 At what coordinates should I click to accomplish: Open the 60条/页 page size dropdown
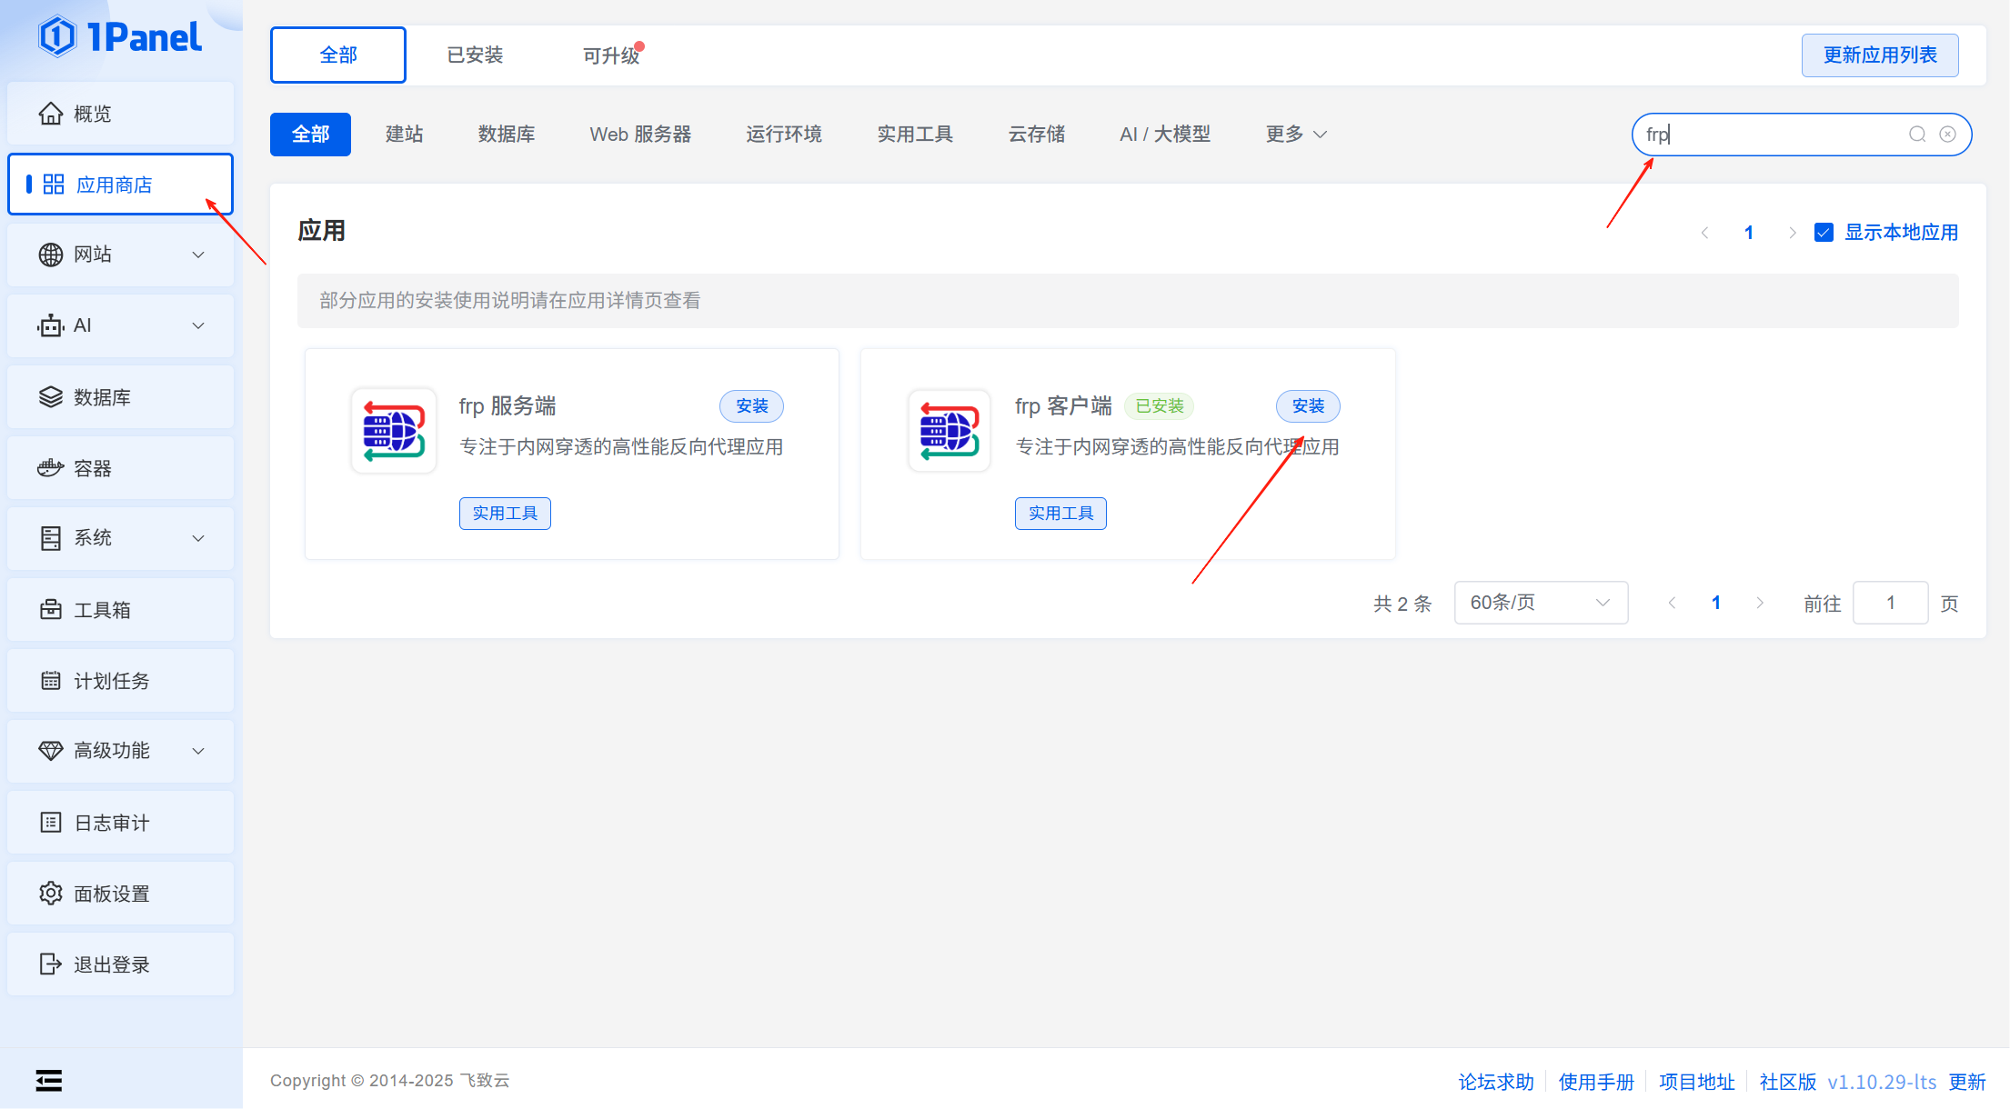point(1541,603)
